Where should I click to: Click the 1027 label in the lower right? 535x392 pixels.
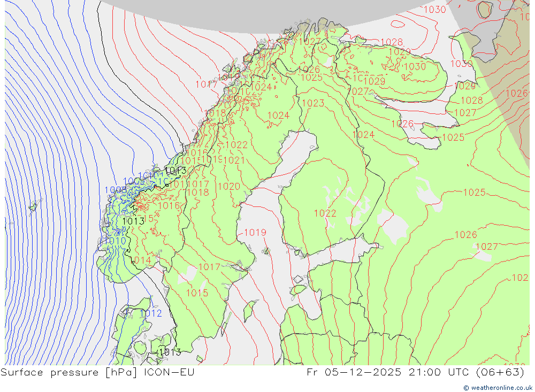pos(486,247)
